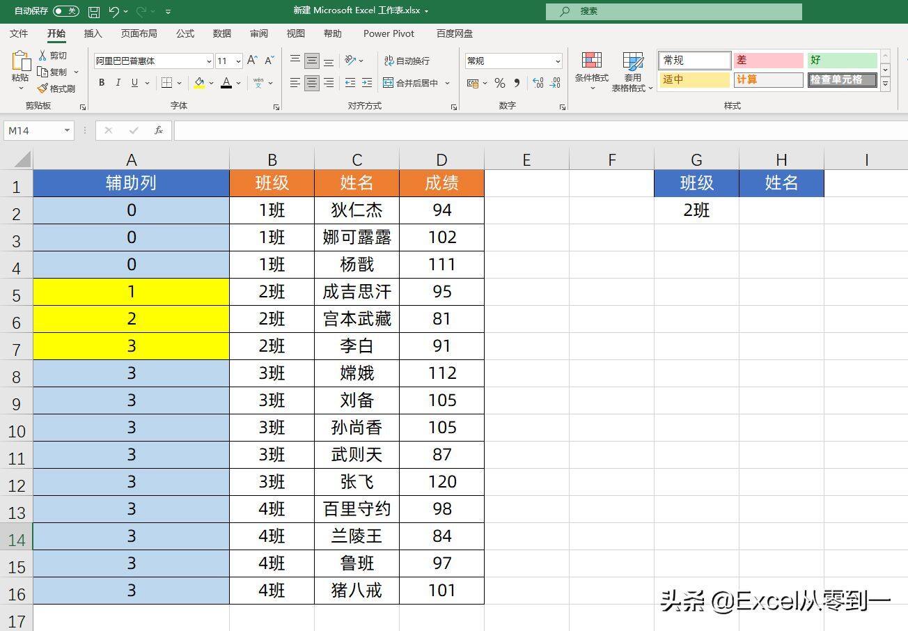Switch to the Power Pivot tab
This screenshot has height=631, width=908.
coord(389,33)
